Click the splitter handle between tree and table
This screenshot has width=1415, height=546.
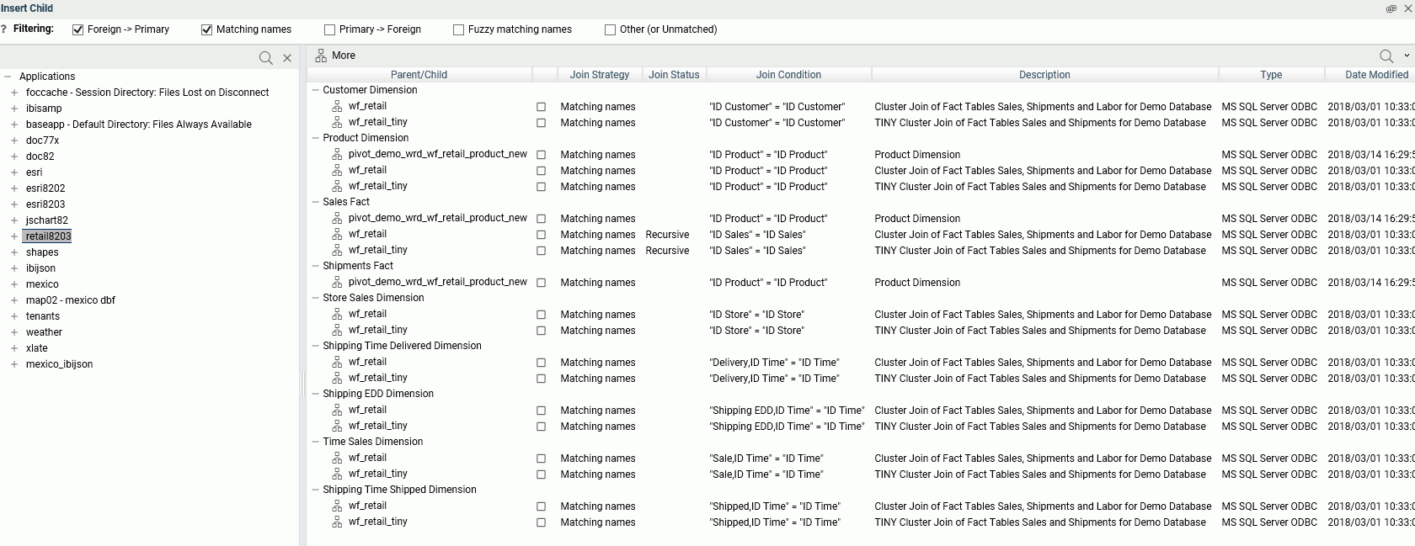pos(302,386)
